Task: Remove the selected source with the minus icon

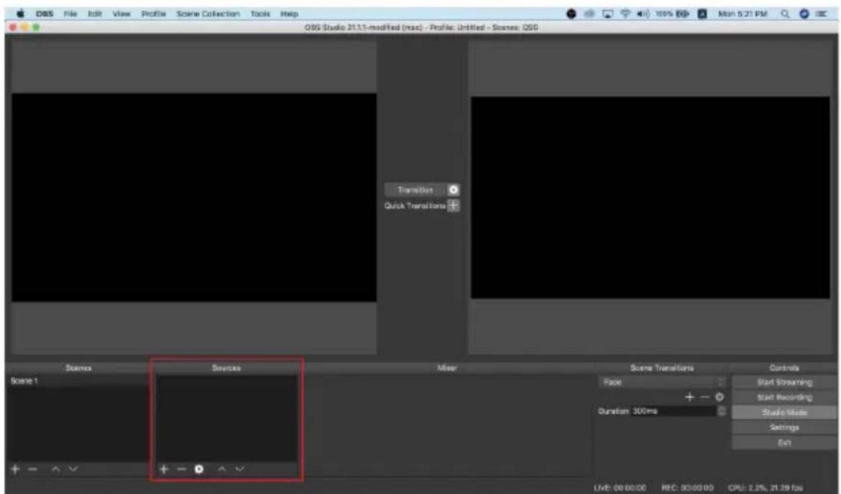Action: [181, 470]
